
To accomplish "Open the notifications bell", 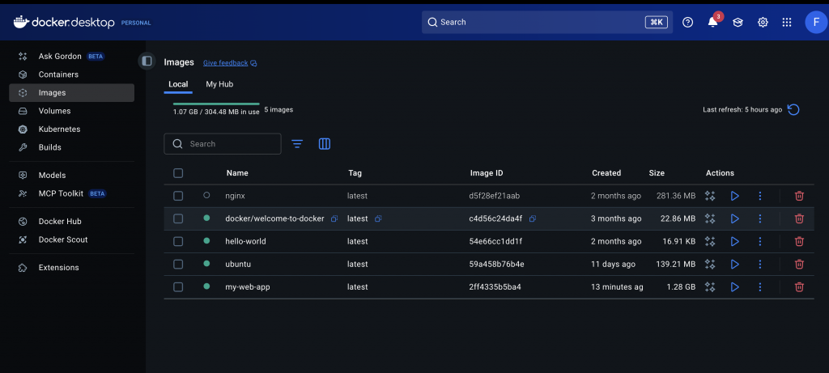I will point(712,23).
